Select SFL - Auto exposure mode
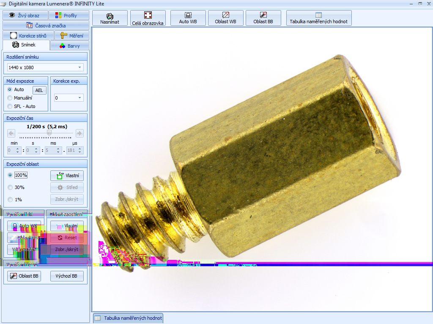This screenshot has width=433, height=324. coord(10,106)
